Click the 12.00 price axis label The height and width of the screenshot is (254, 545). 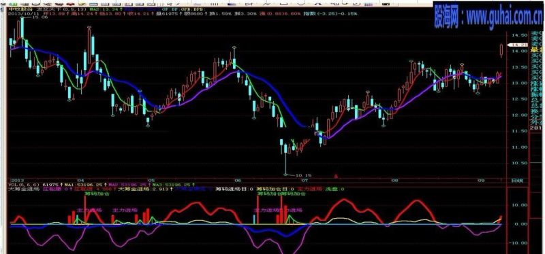[519, 115]
